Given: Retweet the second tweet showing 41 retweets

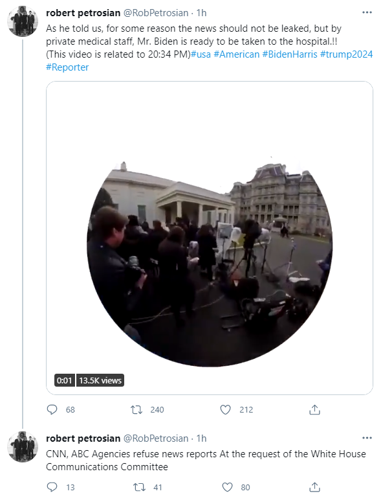Looking at the screenshot, I should [x=139, y=487].
